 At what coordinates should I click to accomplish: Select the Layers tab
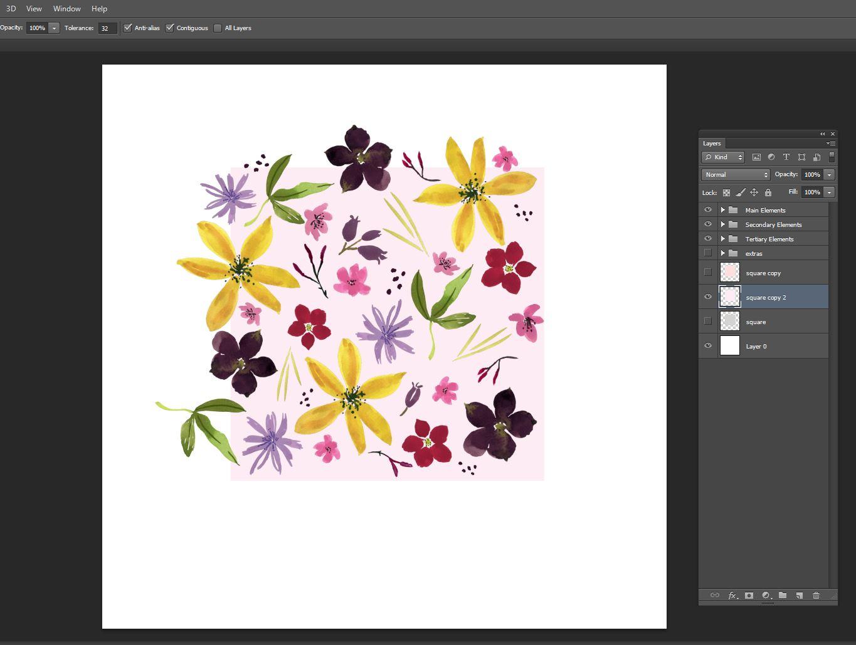(x=712, y=144)
